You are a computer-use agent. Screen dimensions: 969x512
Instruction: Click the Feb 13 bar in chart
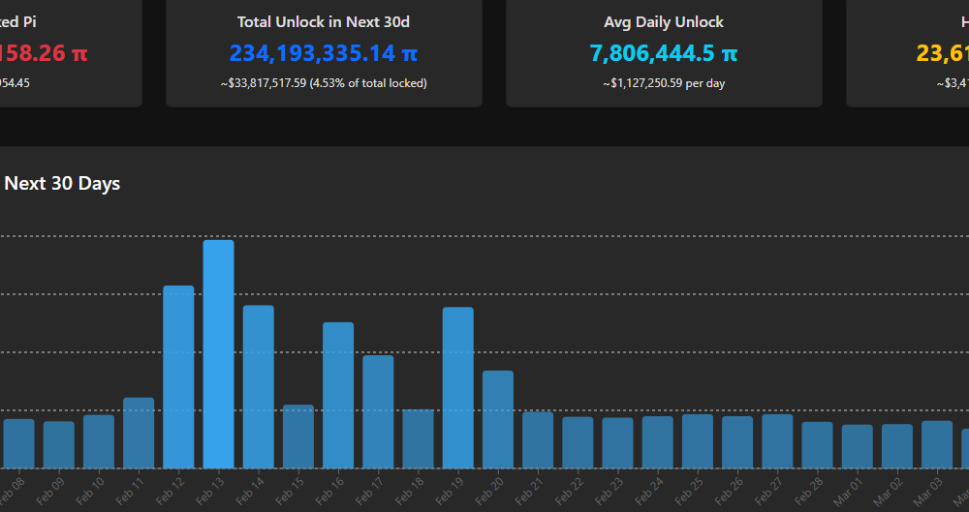coord(218,354)
